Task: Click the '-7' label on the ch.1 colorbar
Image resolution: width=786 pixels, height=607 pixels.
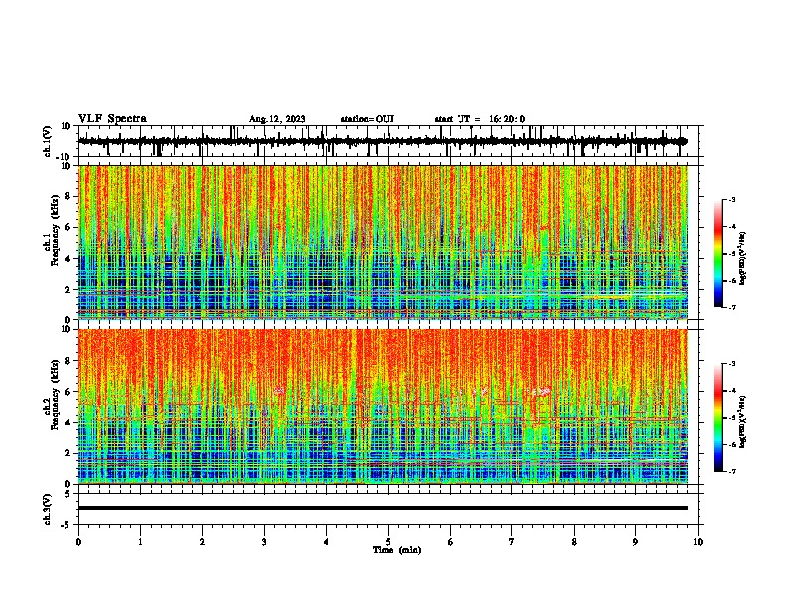Action: pos(732,307)
